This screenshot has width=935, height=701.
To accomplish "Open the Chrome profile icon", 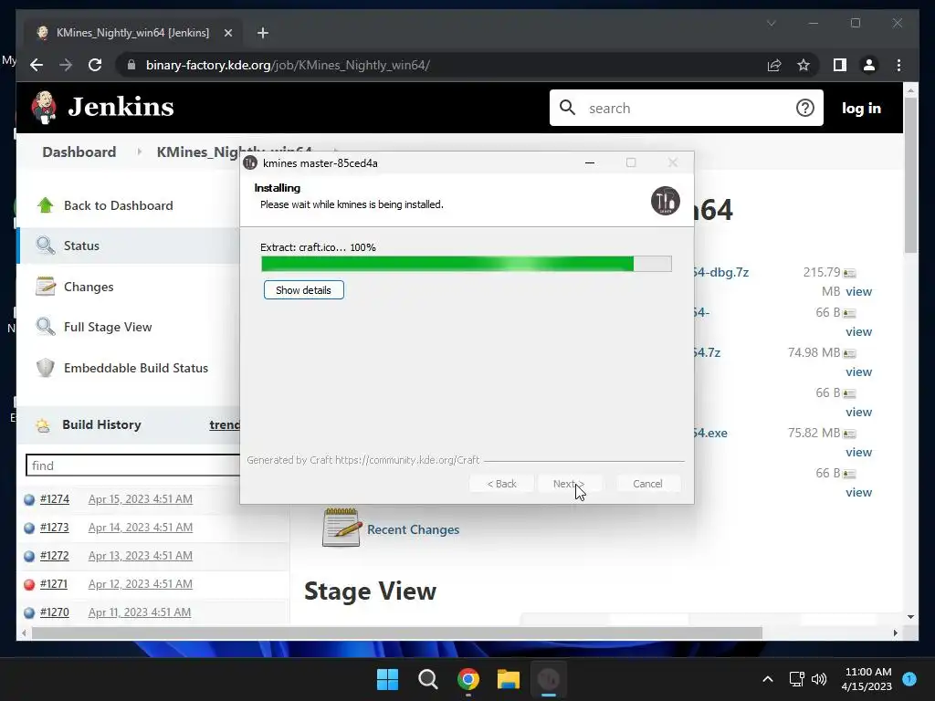I will click(x=869, y=65).
